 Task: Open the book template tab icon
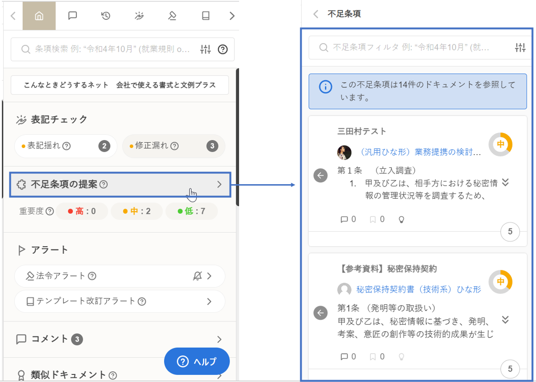click(205, 16)
